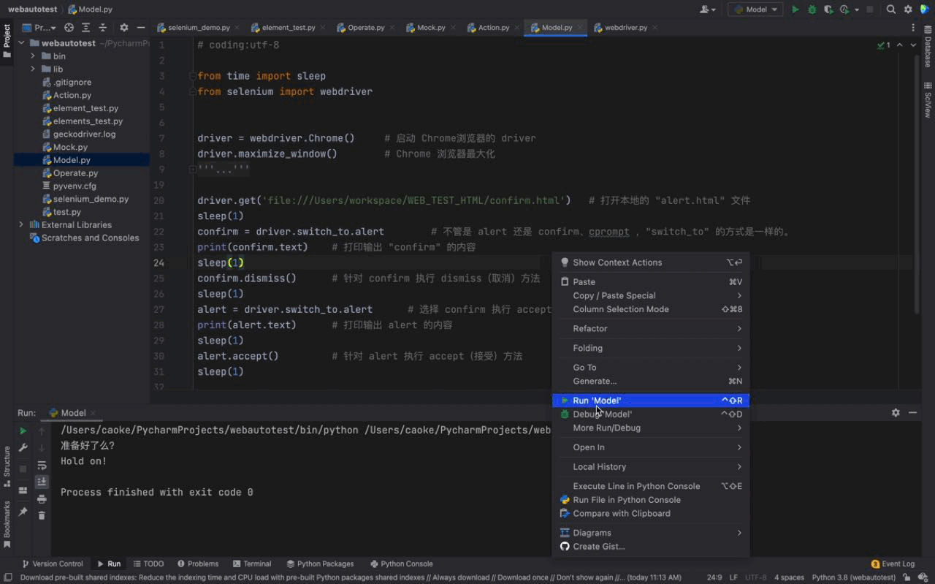Open the SciView side panel

(928, 100)
